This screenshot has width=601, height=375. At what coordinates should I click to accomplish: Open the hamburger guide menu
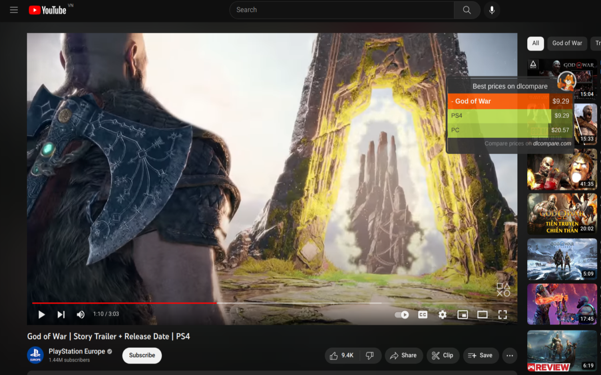(14, 10)
